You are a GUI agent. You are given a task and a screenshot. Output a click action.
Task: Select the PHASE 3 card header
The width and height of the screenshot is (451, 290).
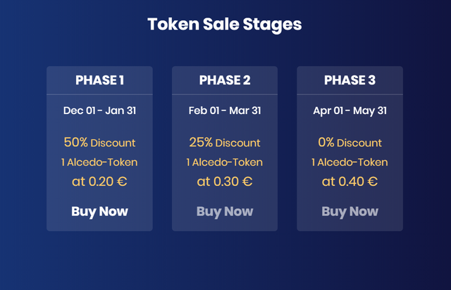click(350, 80)
